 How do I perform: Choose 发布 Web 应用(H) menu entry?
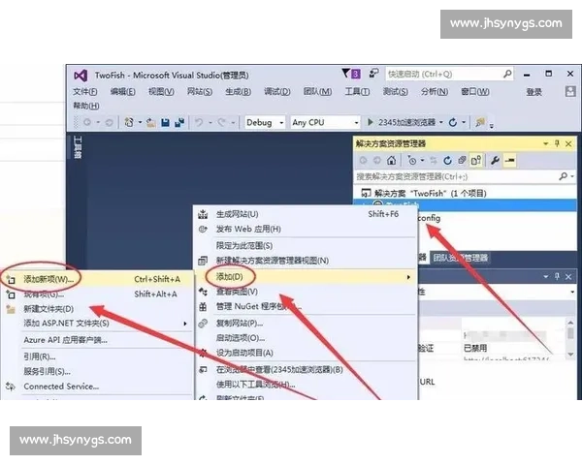(307, 230)
